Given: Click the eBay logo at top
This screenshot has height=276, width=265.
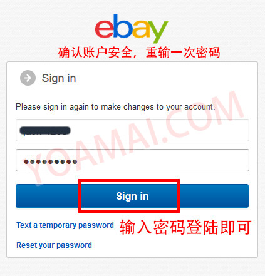Looking at the screenshot, I should (132, 29).
